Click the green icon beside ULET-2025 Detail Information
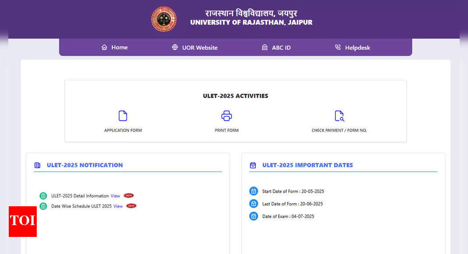 pyautogui.click(x=43, y=196)
